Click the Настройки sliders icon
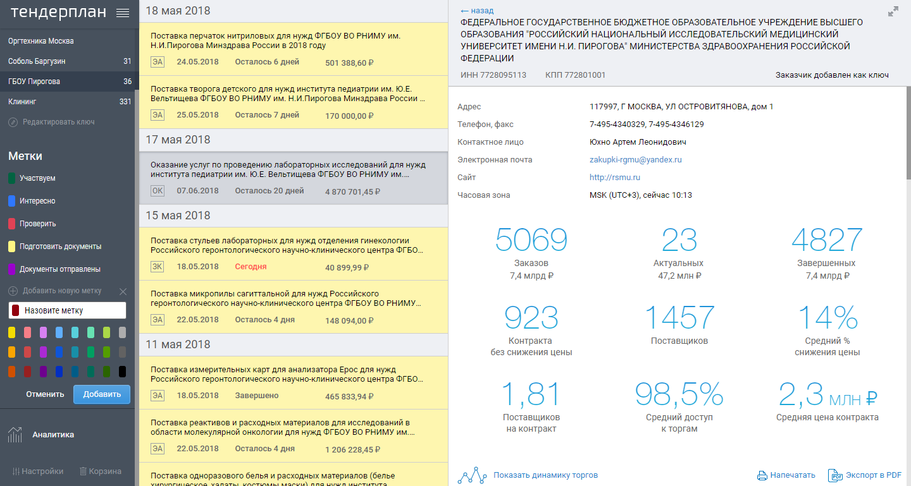This screenshot has width=911, height=486. [x=16, y=471]
